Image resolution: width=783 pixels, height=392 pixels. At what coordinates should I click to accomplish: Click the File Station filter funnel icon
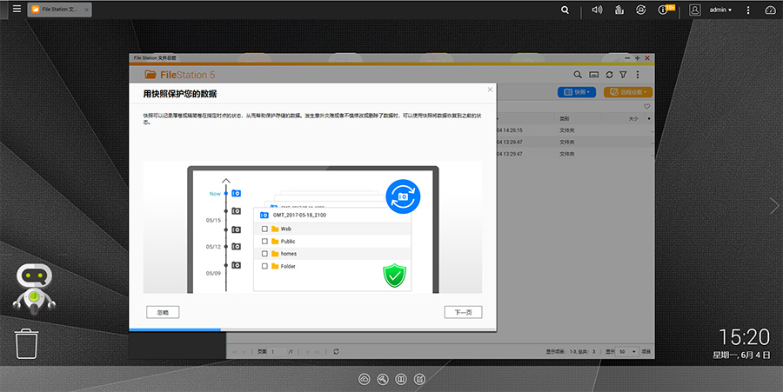623,75
